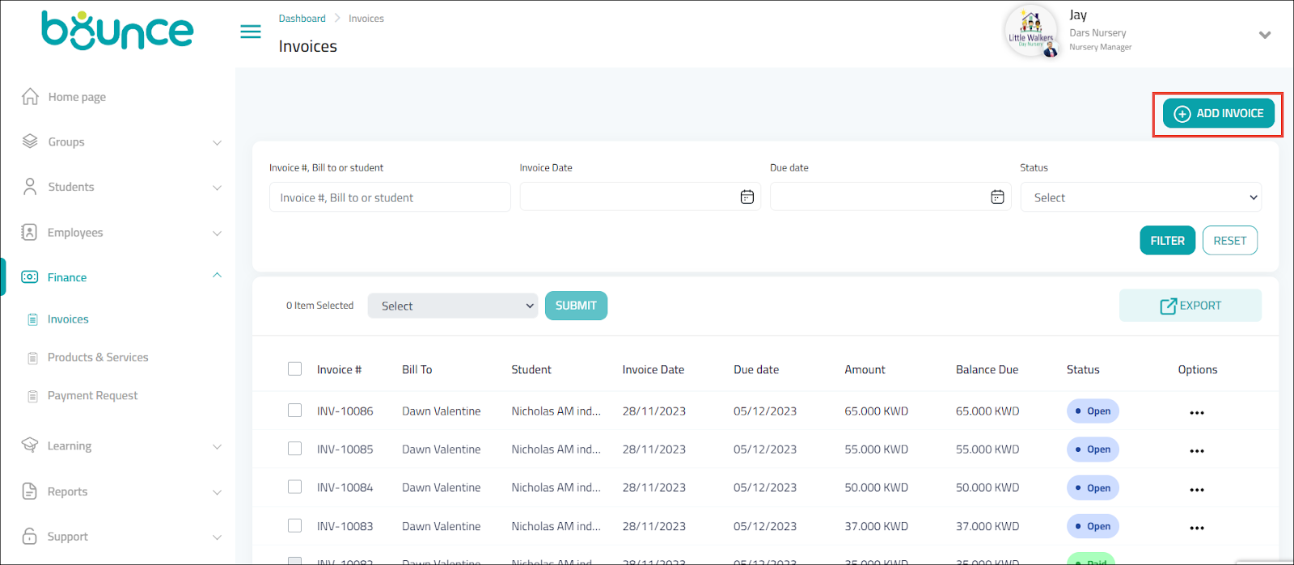1294x565 pixels.
Task: Click the Employees badge icon
Action: (29, 232)
